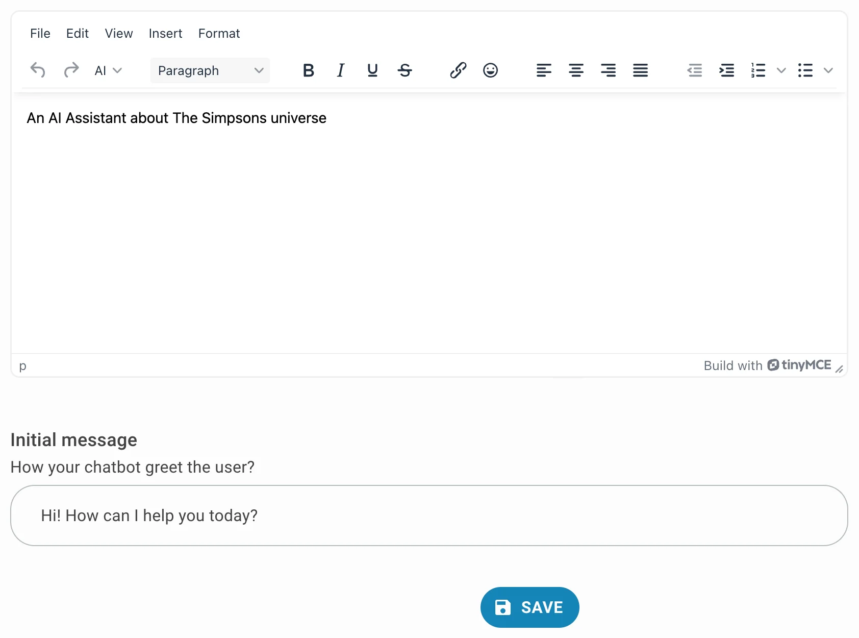Open the Paragraph block format dropdown
859x638 pixels.
[x=210, y=70]
